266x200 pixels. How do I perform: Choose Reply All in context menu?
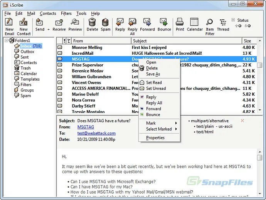(159, 103)
